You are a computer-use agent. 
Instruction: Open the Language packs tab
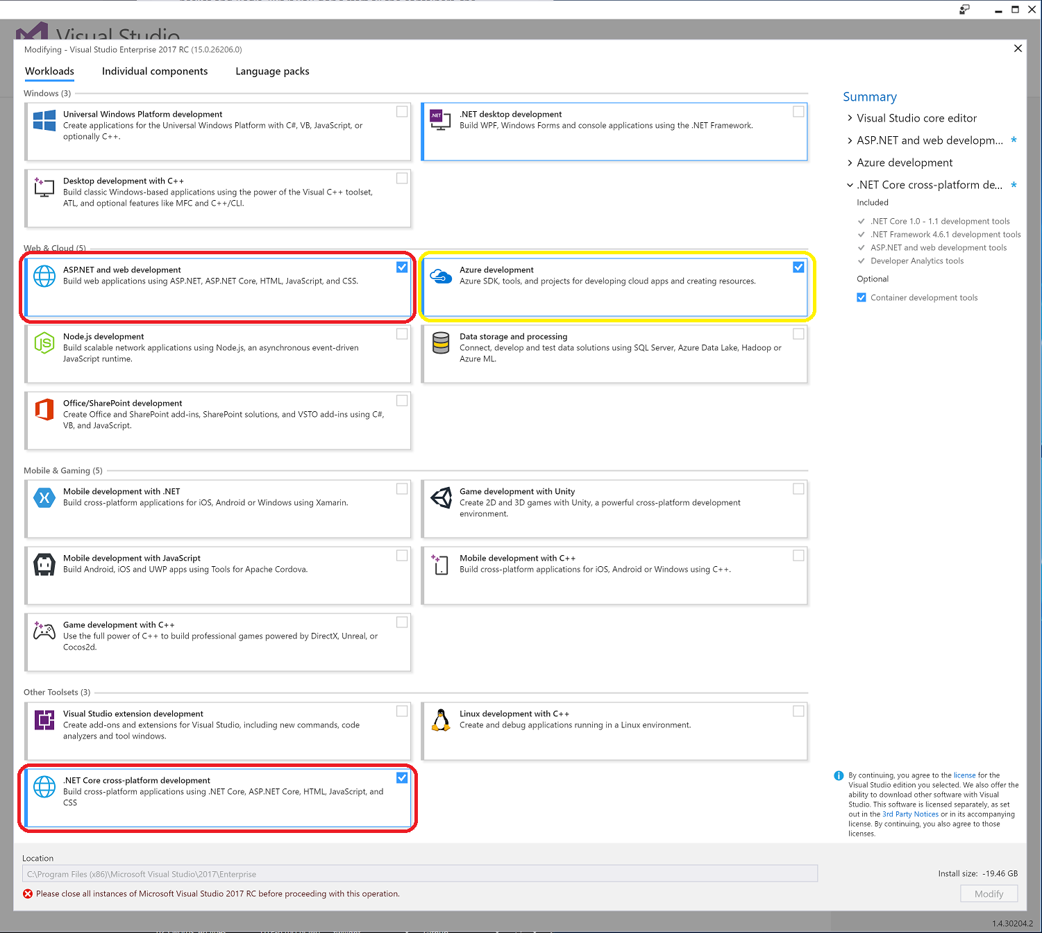(x=272, y=71)
